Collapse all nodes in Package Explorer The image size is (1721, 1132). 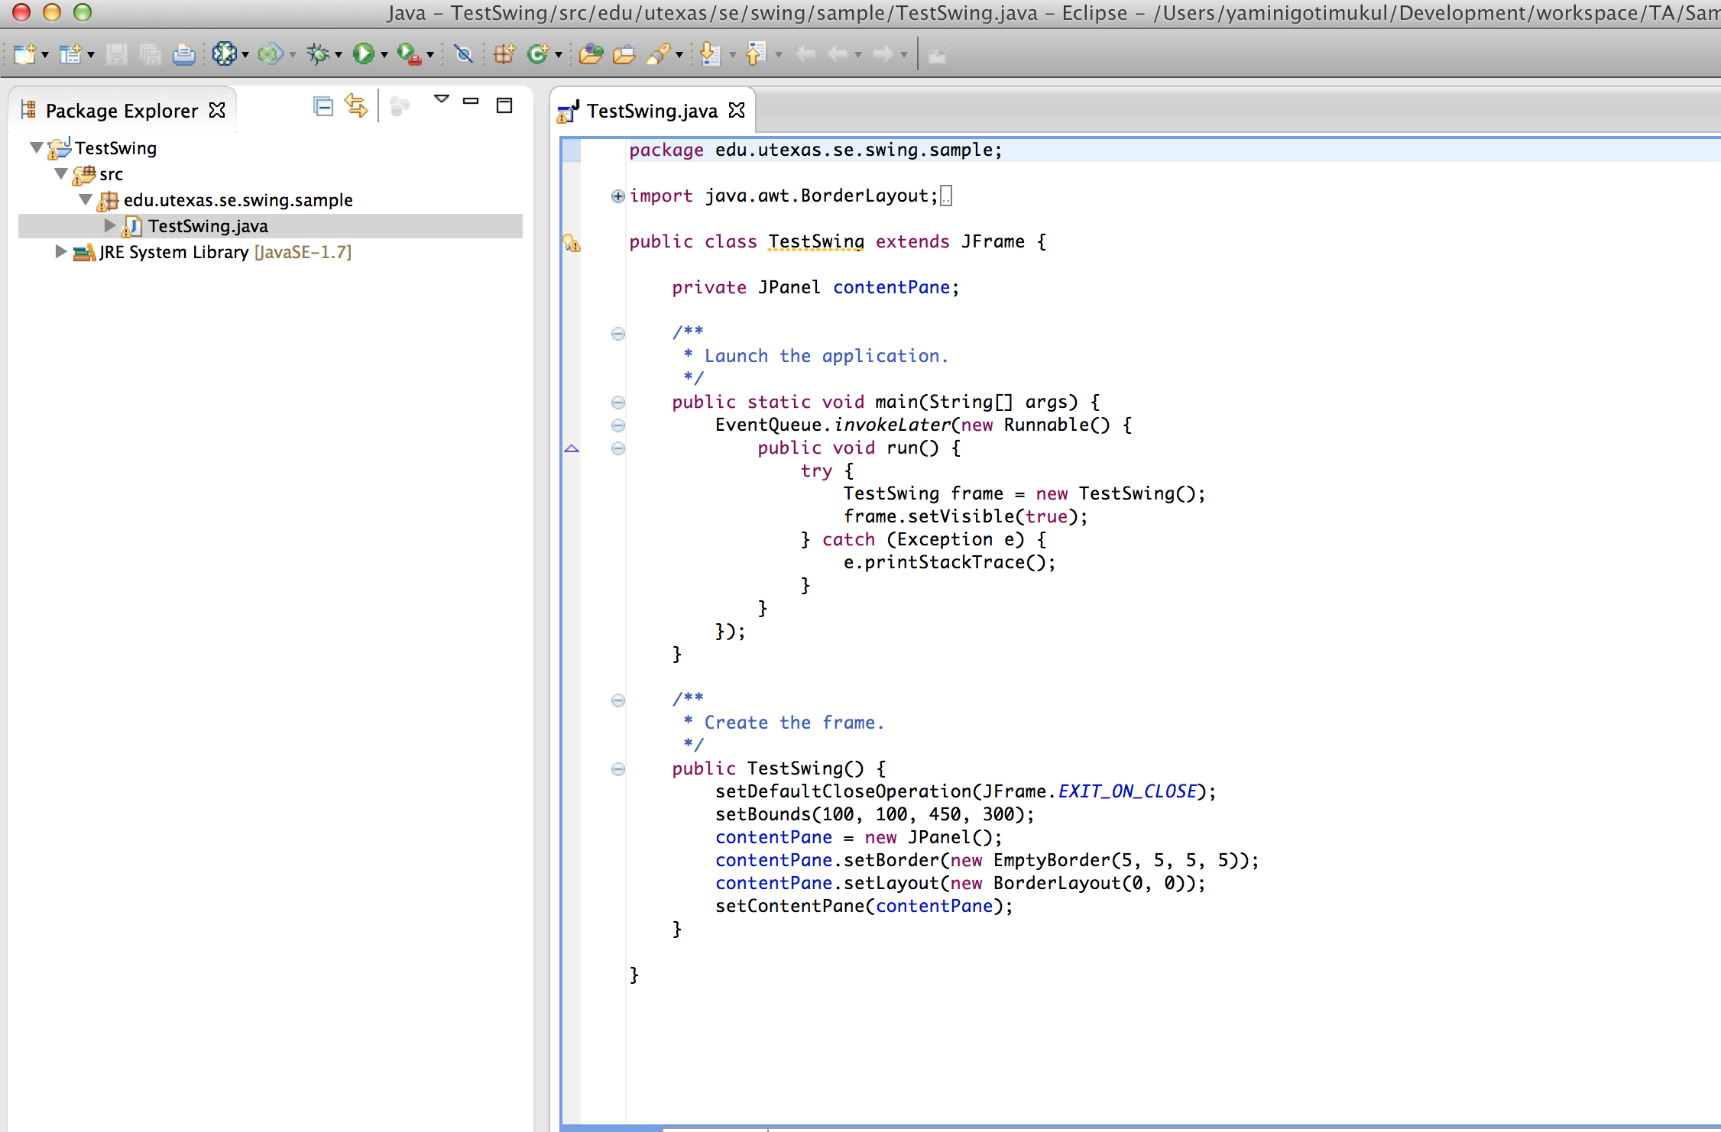(x=323, y=106)
